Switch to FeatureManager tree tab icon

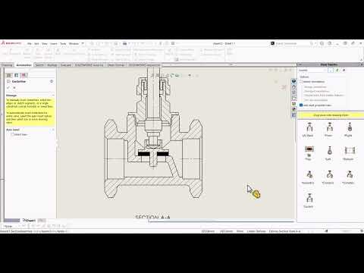pyautogui.click(x=9, y=75)
